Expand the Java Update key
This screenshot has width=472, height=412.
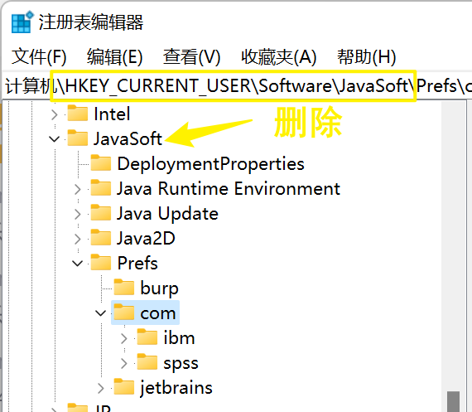point(78,214)
